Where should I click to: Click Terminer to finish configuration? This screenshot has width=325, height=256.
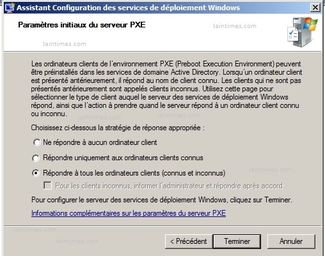[237, 241]
